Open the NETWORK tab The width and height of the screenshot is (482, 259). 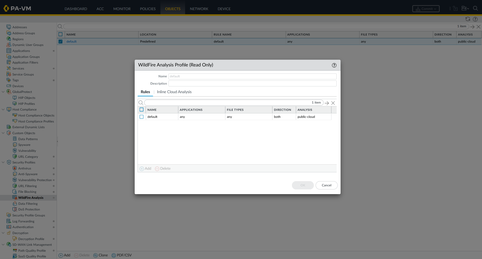pos(199,9)
